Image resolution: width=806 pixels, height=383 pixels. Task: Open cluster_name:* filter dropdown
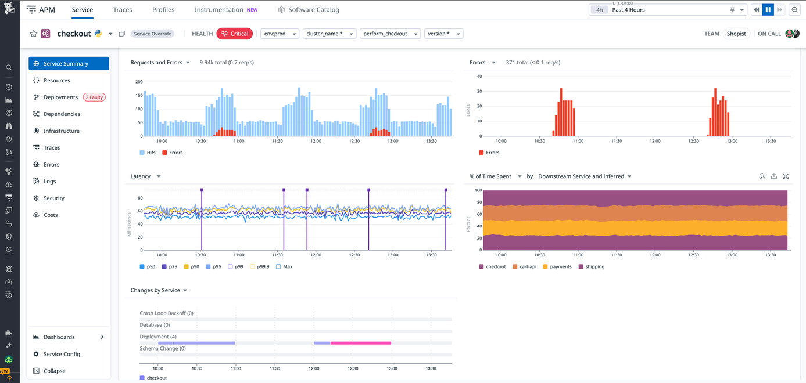pos(329,34)
